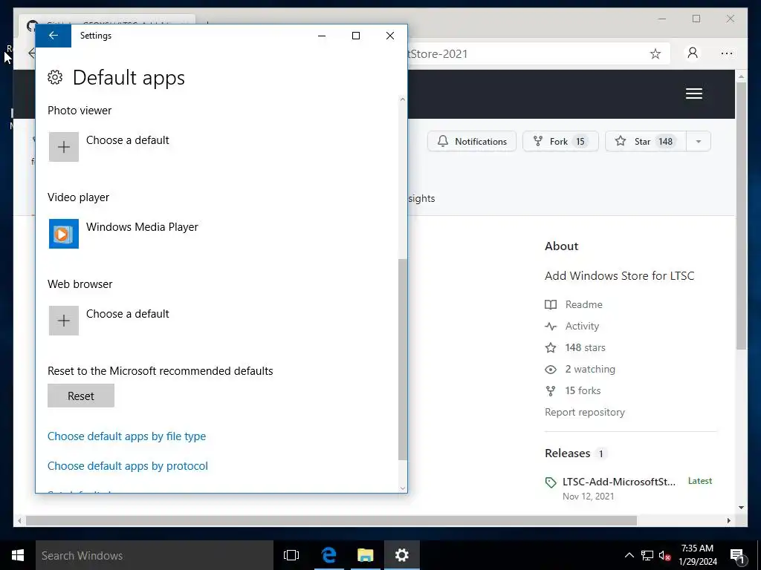Go back using Settings back arrow
The width and height of the screenshot is (761, 570).
tap(54, 36)
